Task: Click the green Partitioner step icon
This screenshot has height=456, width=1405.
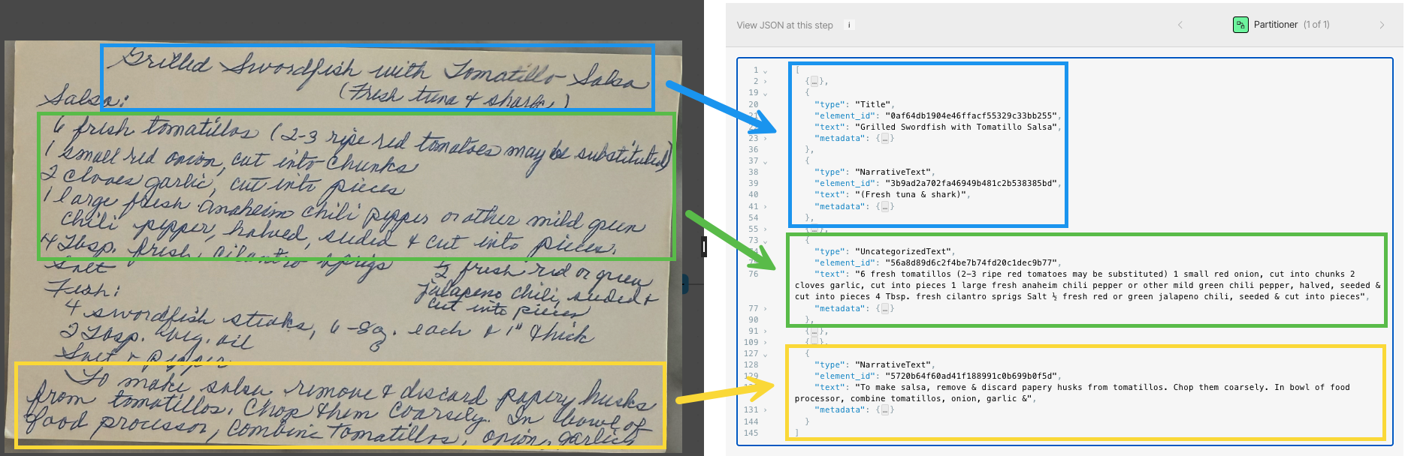Action: tap(1240, 25)
